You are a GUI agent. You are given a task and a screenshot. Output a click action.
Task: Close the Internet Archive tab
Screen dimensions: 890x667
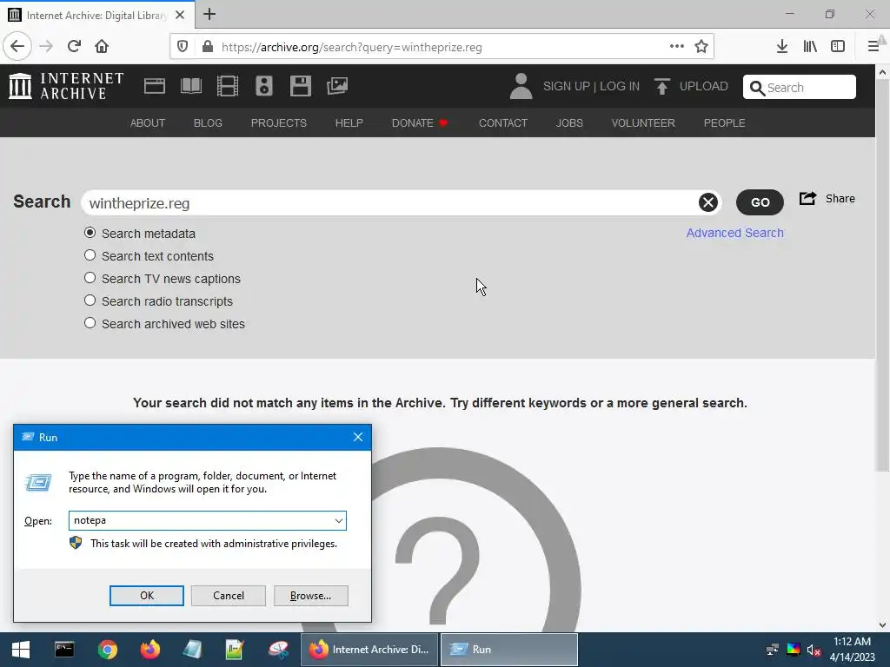(180, 15)
